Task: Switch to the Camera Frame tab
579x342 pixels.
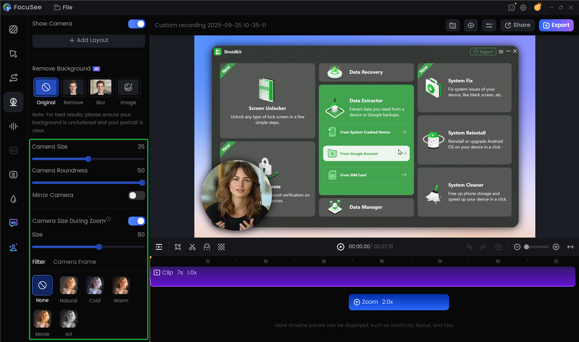Action: (x=75, y=262)
